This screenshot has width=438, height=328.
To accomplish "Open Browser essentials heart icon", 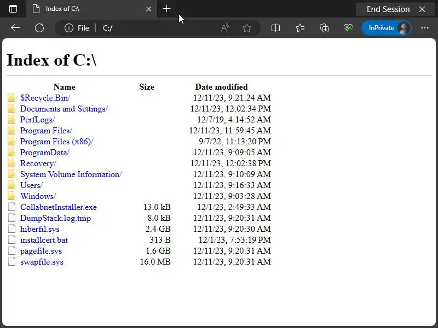I will [348, 28].
